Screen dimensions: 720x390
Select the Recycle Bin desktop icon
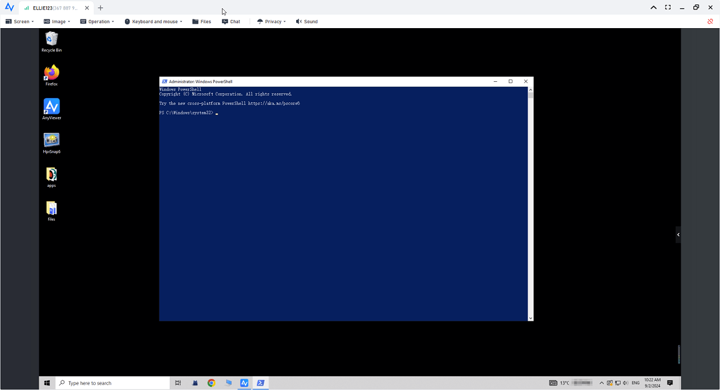point(51,42)
